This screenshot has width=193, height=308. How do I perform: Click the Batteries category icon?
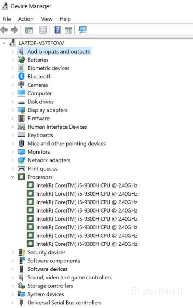coord(21,60)
